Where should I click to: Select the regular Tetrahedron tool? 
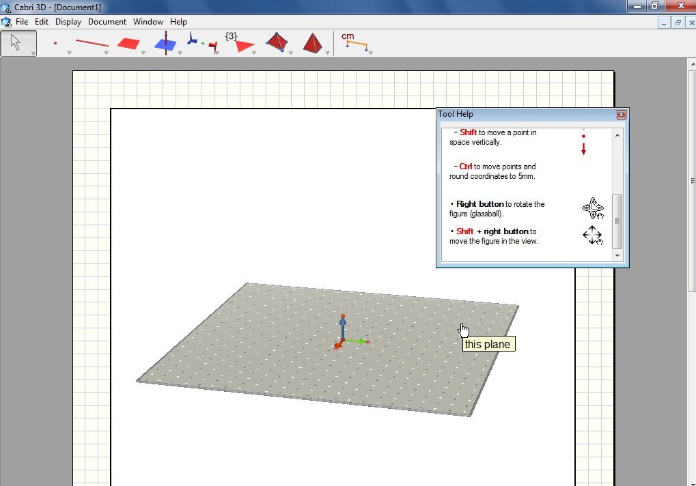point(313,41)
